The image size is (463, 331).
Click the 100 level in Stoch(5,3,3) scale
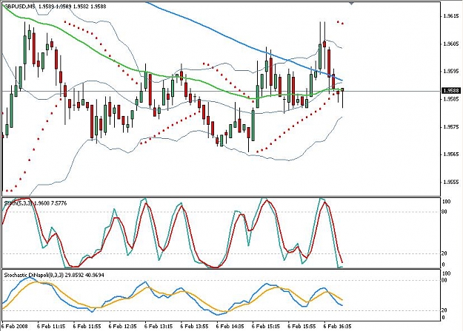click(x=447, y=202)
